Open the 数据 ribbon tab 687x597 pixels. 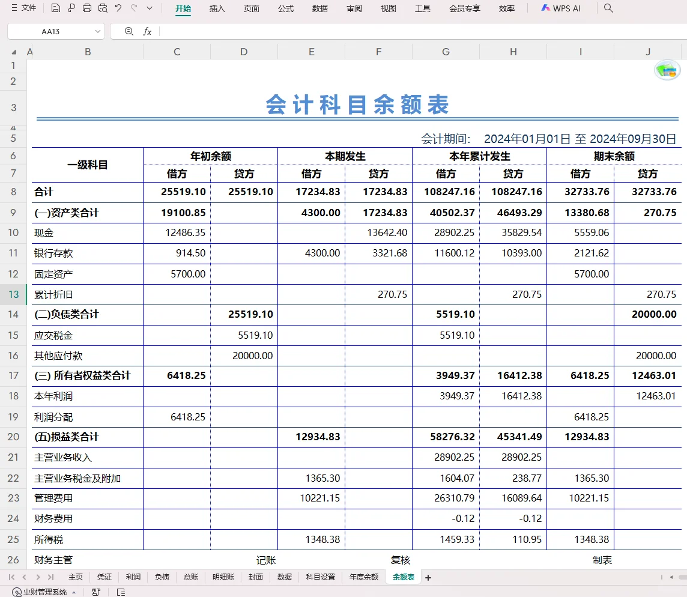pos(320,8)
